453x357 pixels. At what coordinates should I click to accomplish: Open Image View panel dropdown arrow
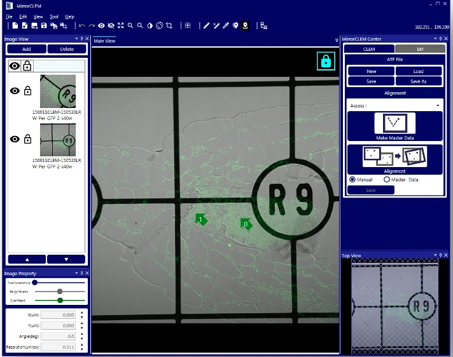[76, 39]
